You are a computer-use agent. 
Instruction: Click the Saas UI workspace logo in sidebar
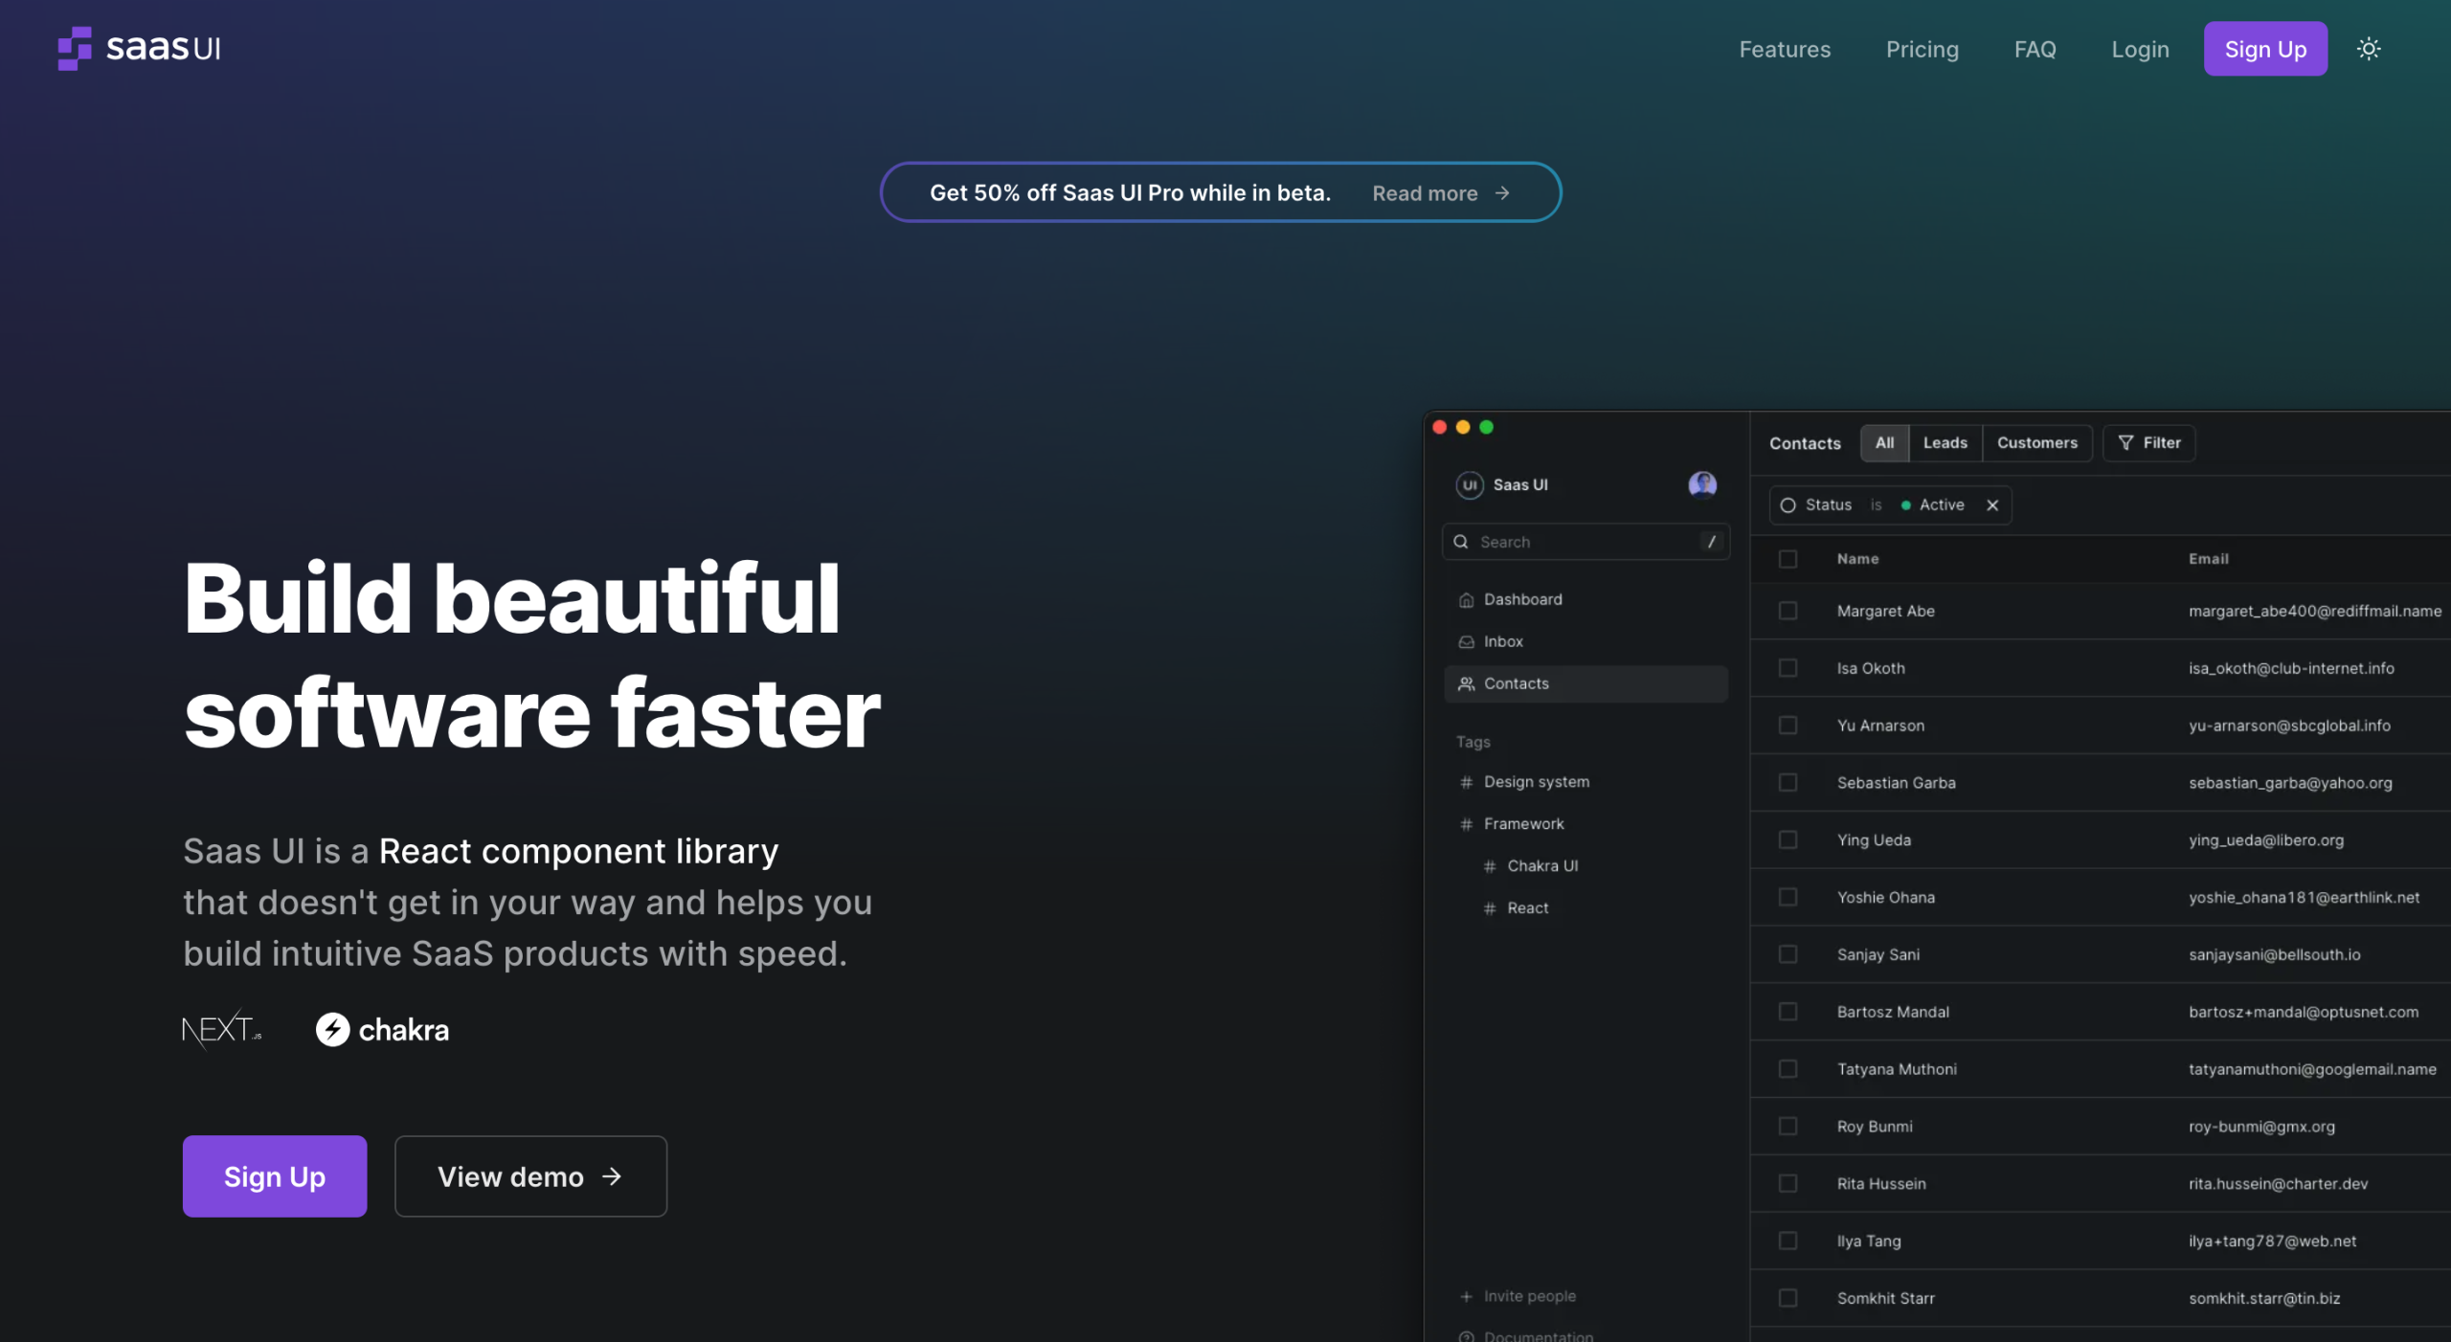1470,485
